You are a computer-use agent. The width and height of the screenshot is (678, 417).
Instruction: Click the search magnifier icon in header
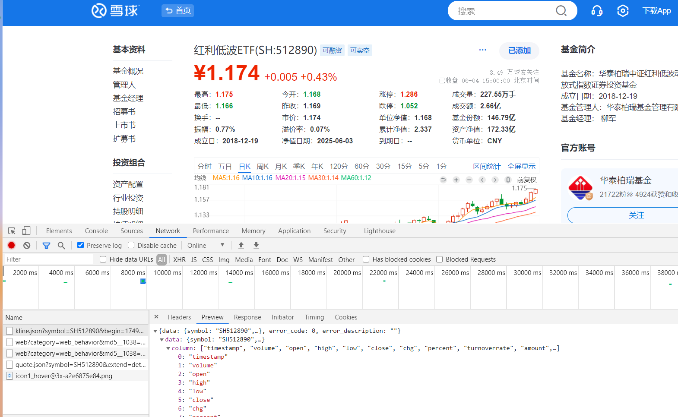click(x=561, y=11)
